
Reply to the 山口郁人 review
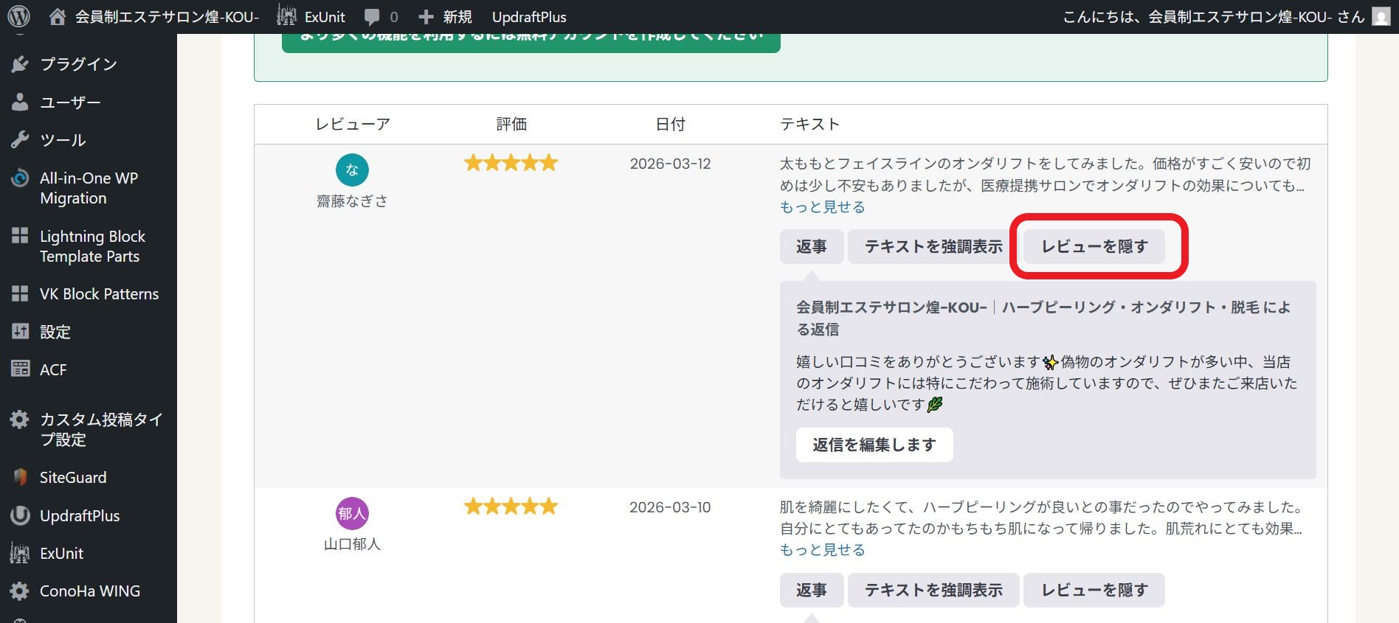point(811,590)
